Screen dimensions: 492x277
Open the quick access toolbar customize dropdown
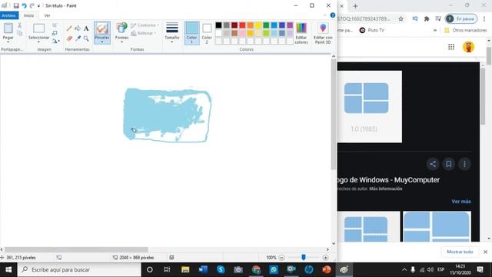coord(38,6)
